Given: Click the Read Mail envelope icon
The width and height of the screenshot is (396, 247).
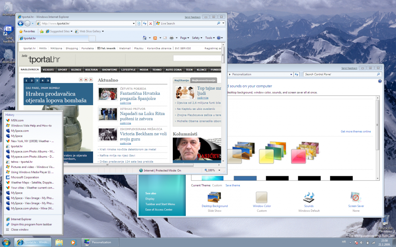Looking at the screenshot, I should (x=165, y=38).
